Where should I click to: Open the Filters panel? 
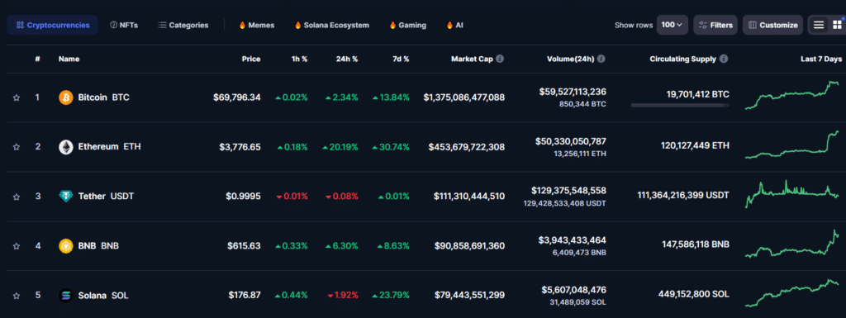[715, 25]
